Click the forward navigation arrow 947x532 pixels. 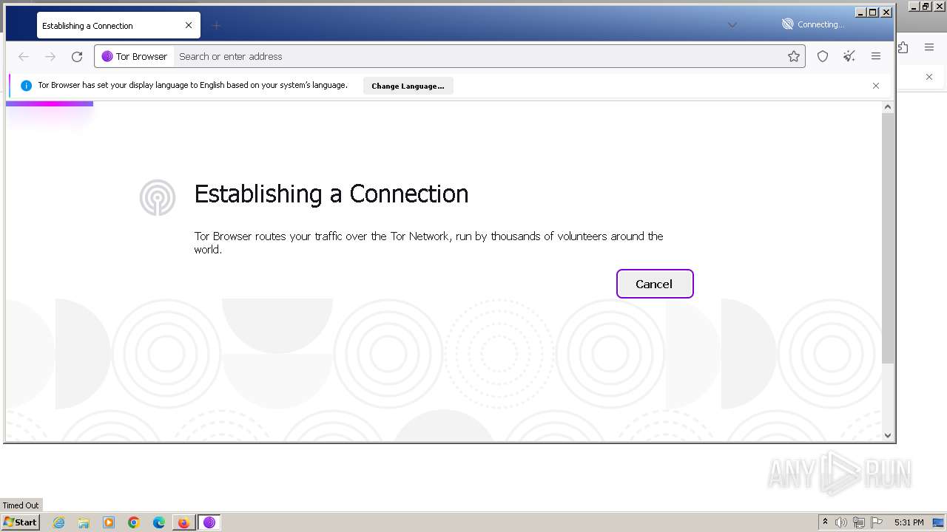pyautogui.click(x=50, y=56)
